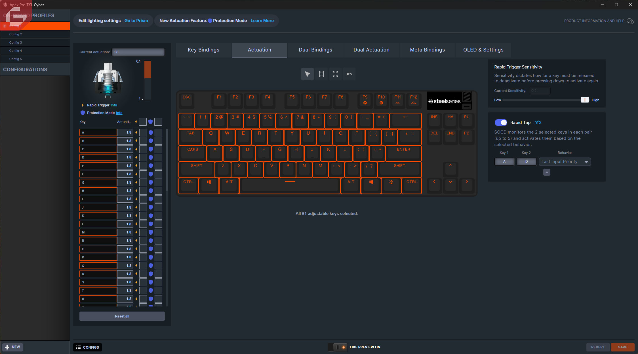Image resolution: width=638 pixels, height=354 pixels.
Task: Open Rapid Tap Info link
Action: point(537,123)
